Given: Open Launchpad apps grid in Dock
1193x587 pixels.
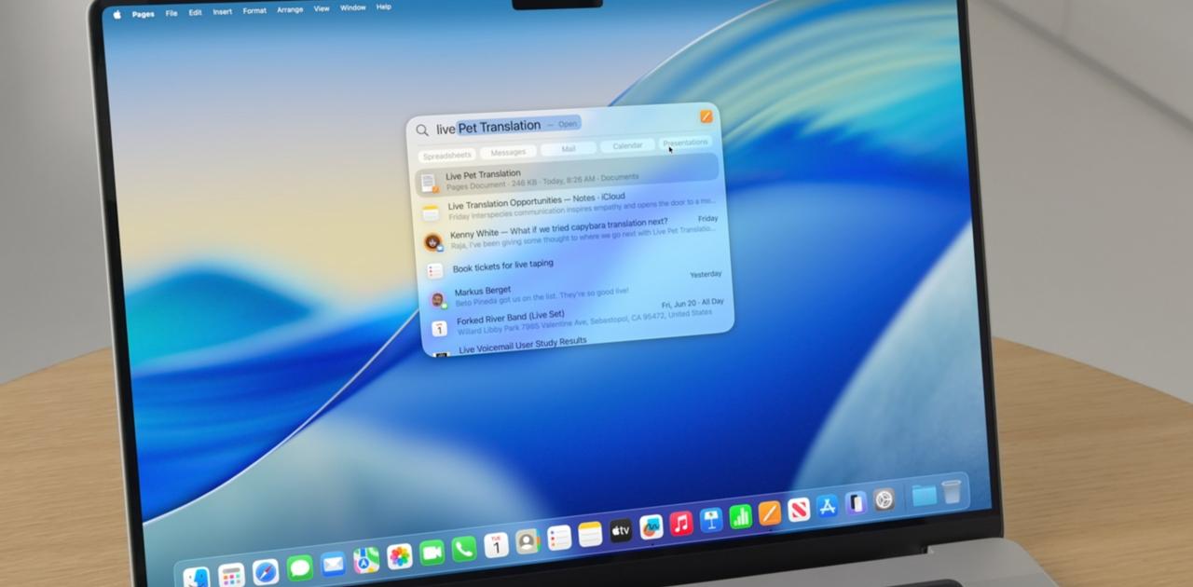Looking at the screenshot, I should tap(231, 576).
